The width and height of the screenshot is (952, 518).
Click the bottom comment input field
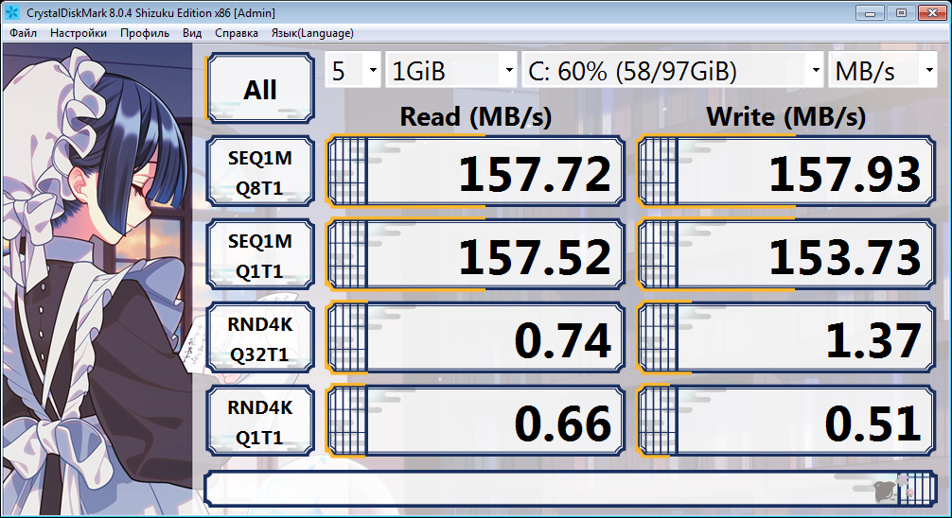point(570,489)
